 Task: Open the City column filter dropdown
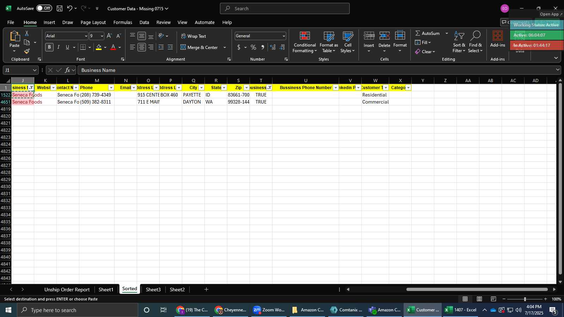click(x=202, y=88)
